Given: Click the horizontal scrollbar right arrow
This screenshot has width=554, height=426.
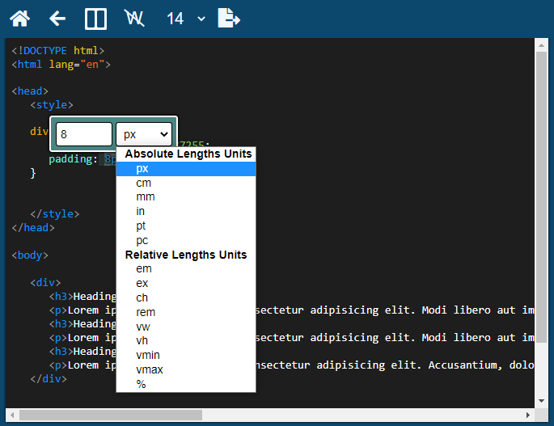Looking at the screenshot, I should [528, 415].
